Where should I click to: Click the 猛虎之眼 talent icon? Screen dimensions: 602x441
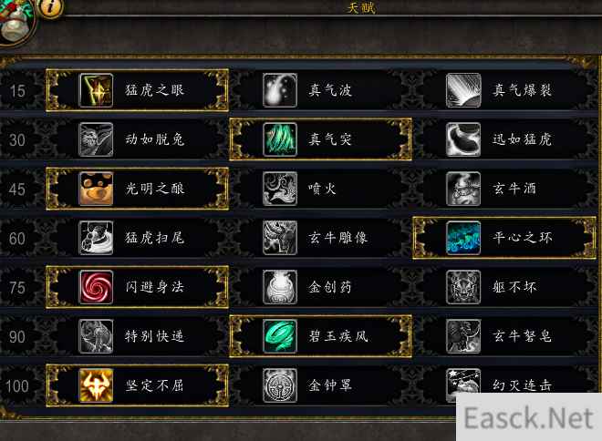tap(96, 90)
